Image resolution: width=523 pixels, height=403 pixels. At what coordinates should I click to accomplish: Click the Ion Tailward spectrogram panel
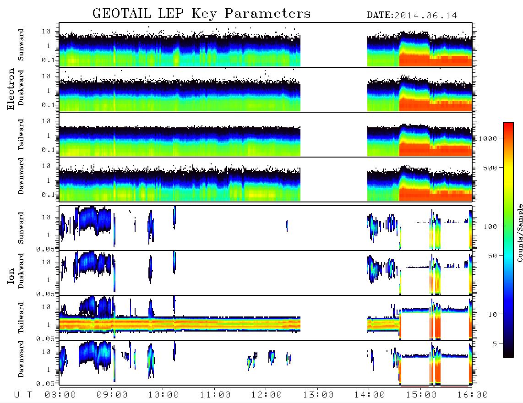tap(266, 318)
